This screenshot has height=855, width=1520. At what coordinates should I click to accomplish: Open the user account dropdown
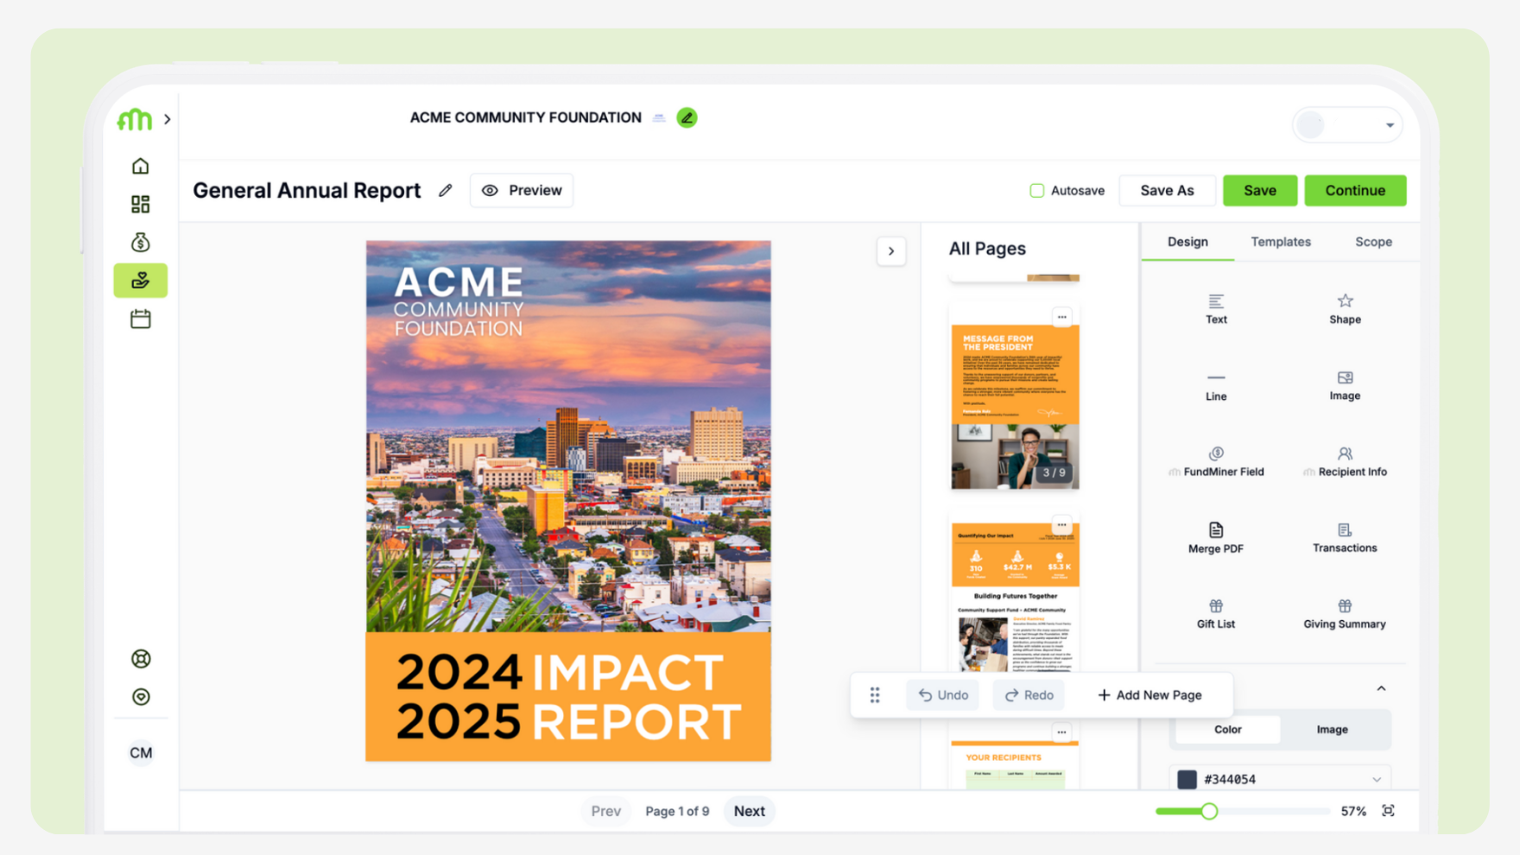click(x=1390, y=125)
